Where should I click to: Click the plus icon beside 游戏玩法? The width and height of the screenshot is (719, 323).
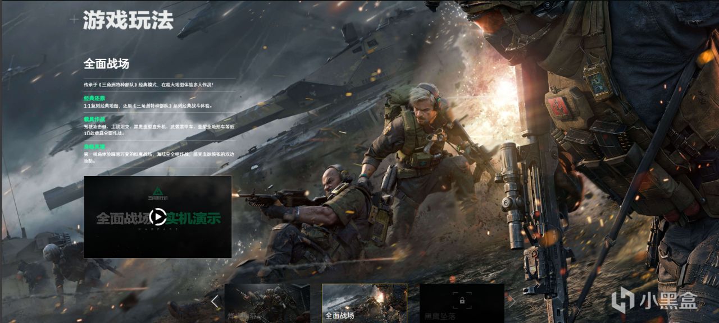pos(74,20)
